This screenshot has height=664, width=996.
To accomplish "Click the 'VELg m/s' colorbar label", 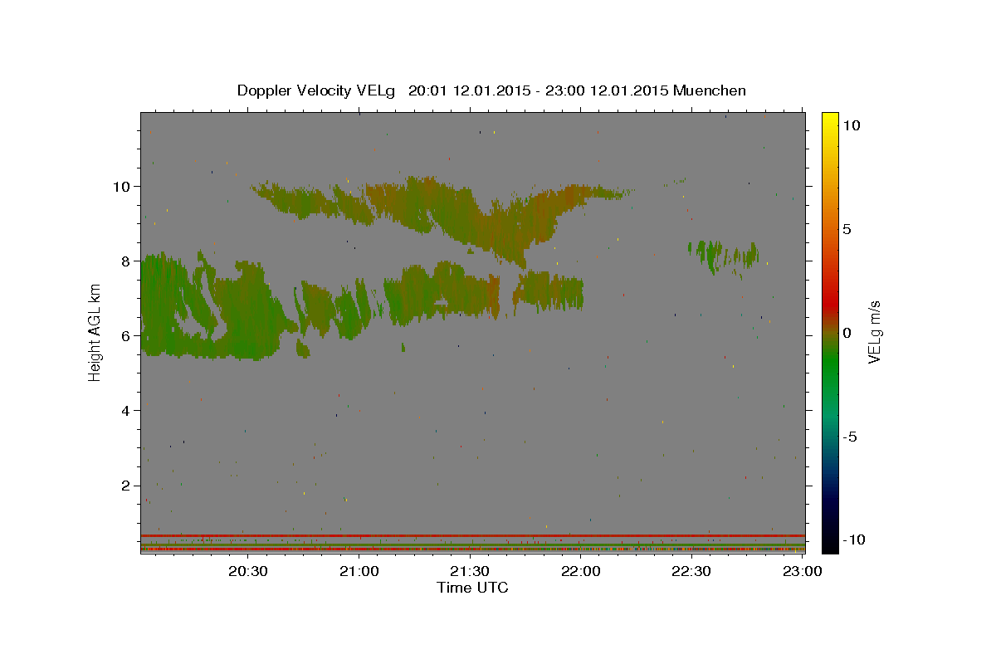I will pos(874,332).
